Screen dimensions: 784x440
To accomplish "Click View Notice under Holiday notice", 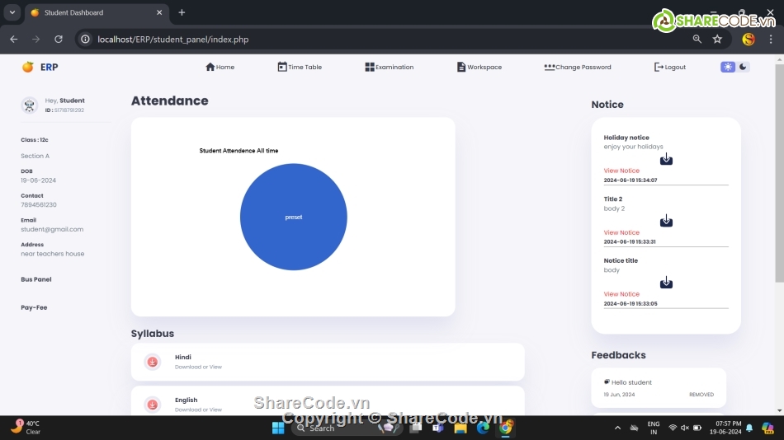I will click(621, 171).
